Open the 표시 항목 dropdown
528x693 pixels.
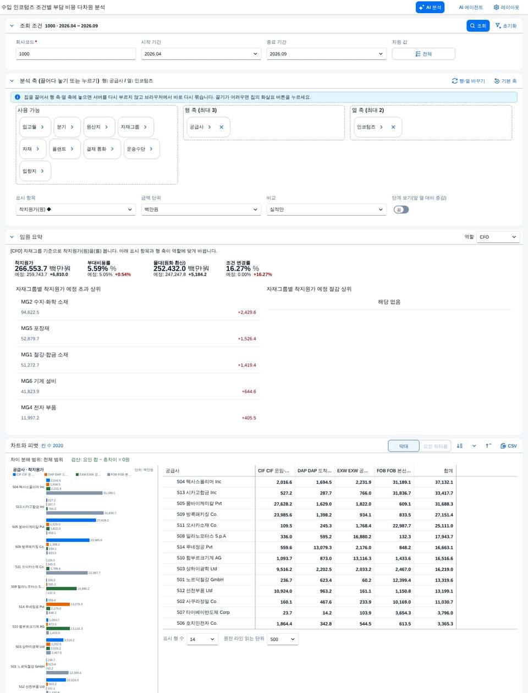[x=75, y=210]
